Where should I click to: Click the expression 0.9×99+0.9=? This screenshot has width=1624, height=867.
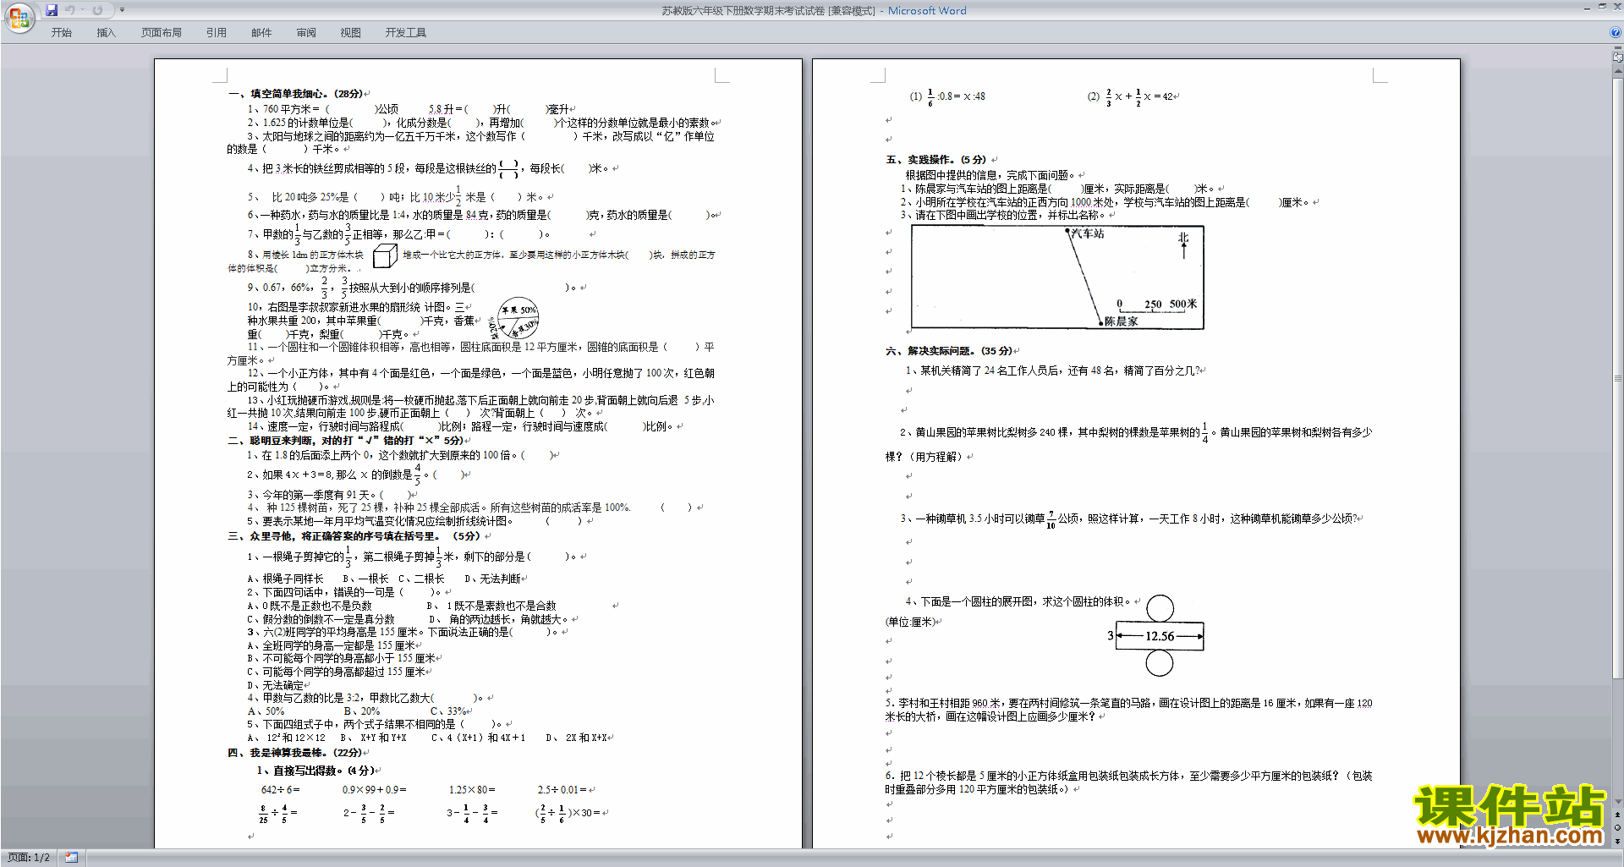coord(374,790)
